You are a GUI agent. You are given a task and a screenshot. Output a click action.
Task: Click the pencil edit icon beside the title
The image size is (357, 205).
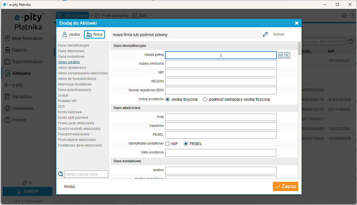265,34
